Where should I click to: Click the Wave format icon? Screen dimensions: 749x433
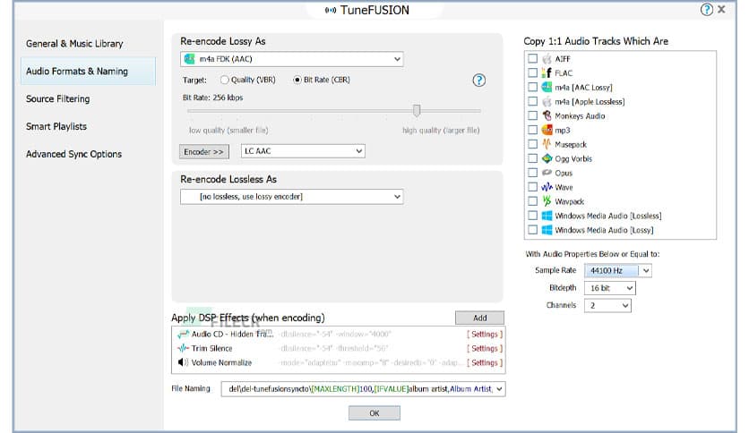click(x=547, y=187)
